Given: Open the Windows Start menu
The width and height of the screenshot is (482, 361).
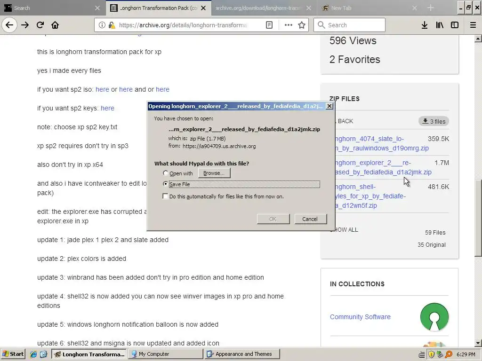Looking at the screenshot, I should [x=13, y=354].
